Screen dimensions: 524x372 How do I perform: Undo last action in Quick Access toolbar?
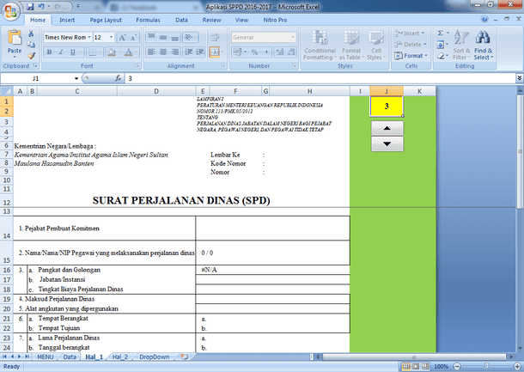[41, 6]
